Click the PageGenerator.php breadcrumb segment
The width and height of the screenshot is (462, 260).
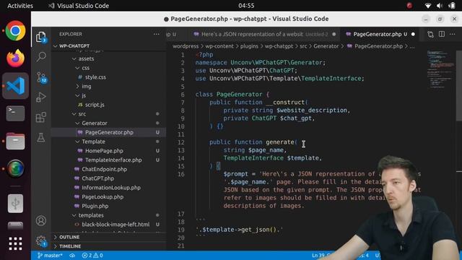(x=375, y=46)
